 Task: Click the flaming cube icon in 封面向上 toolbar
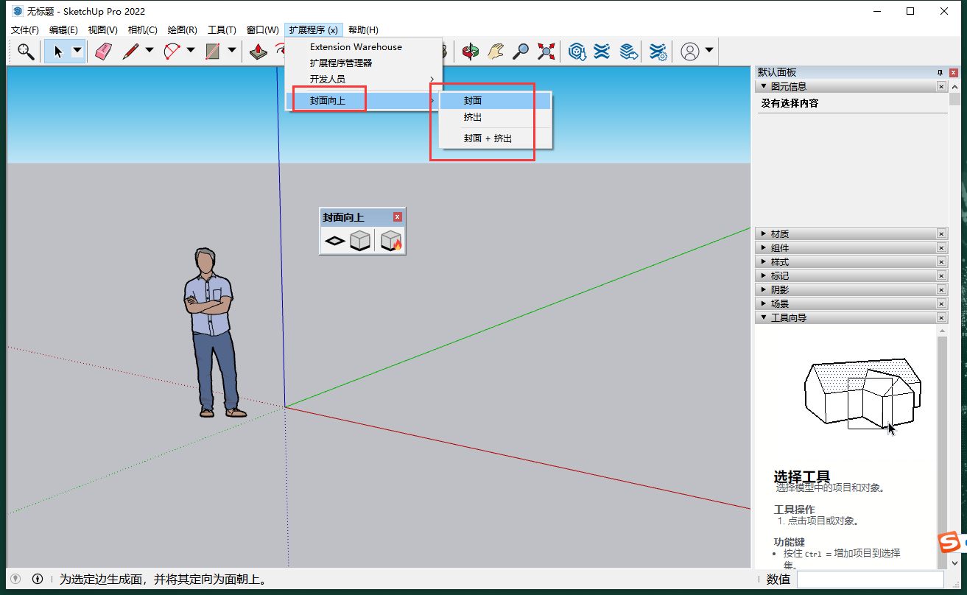[391, 241]
